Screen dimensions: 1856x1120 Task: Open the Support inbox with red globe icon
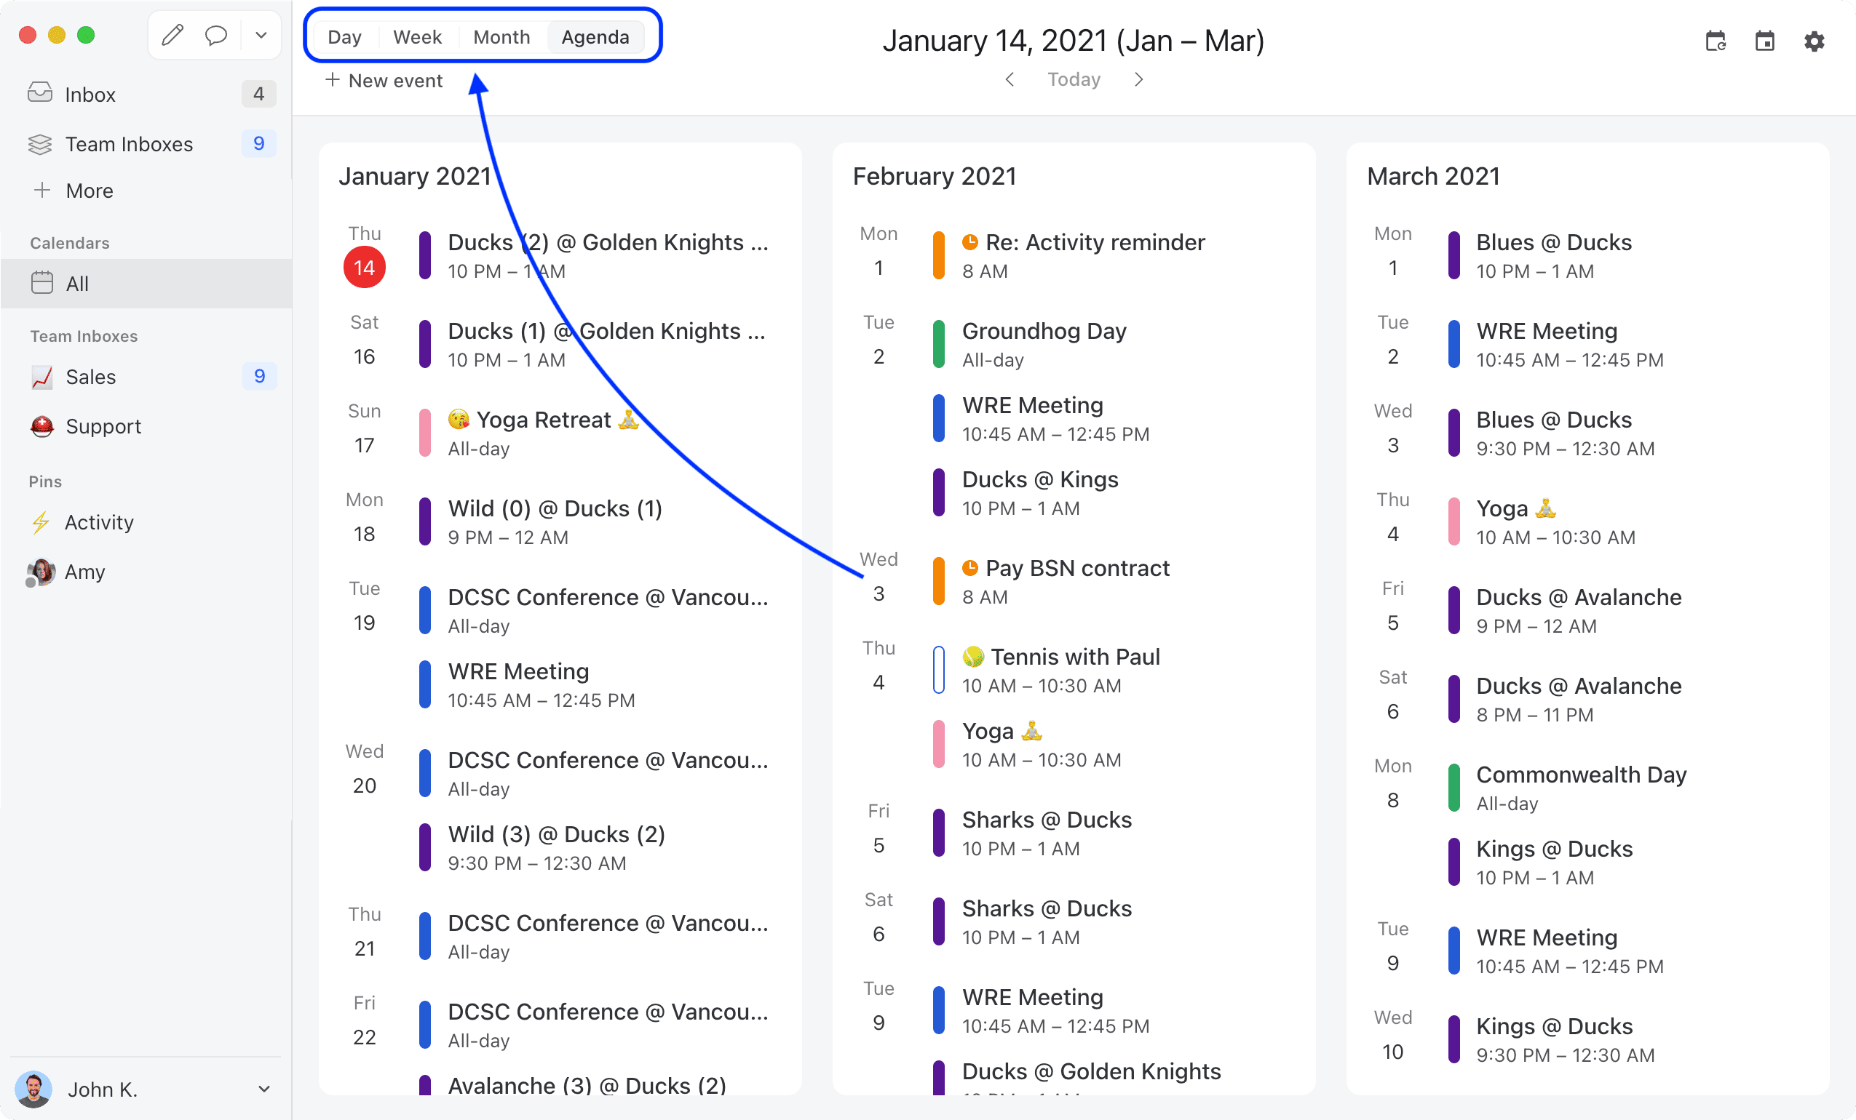click(x=42, y=426)
